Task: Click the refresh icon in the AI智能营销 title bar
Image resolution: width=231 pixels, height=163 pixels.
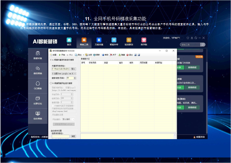Action: point(196,38)
